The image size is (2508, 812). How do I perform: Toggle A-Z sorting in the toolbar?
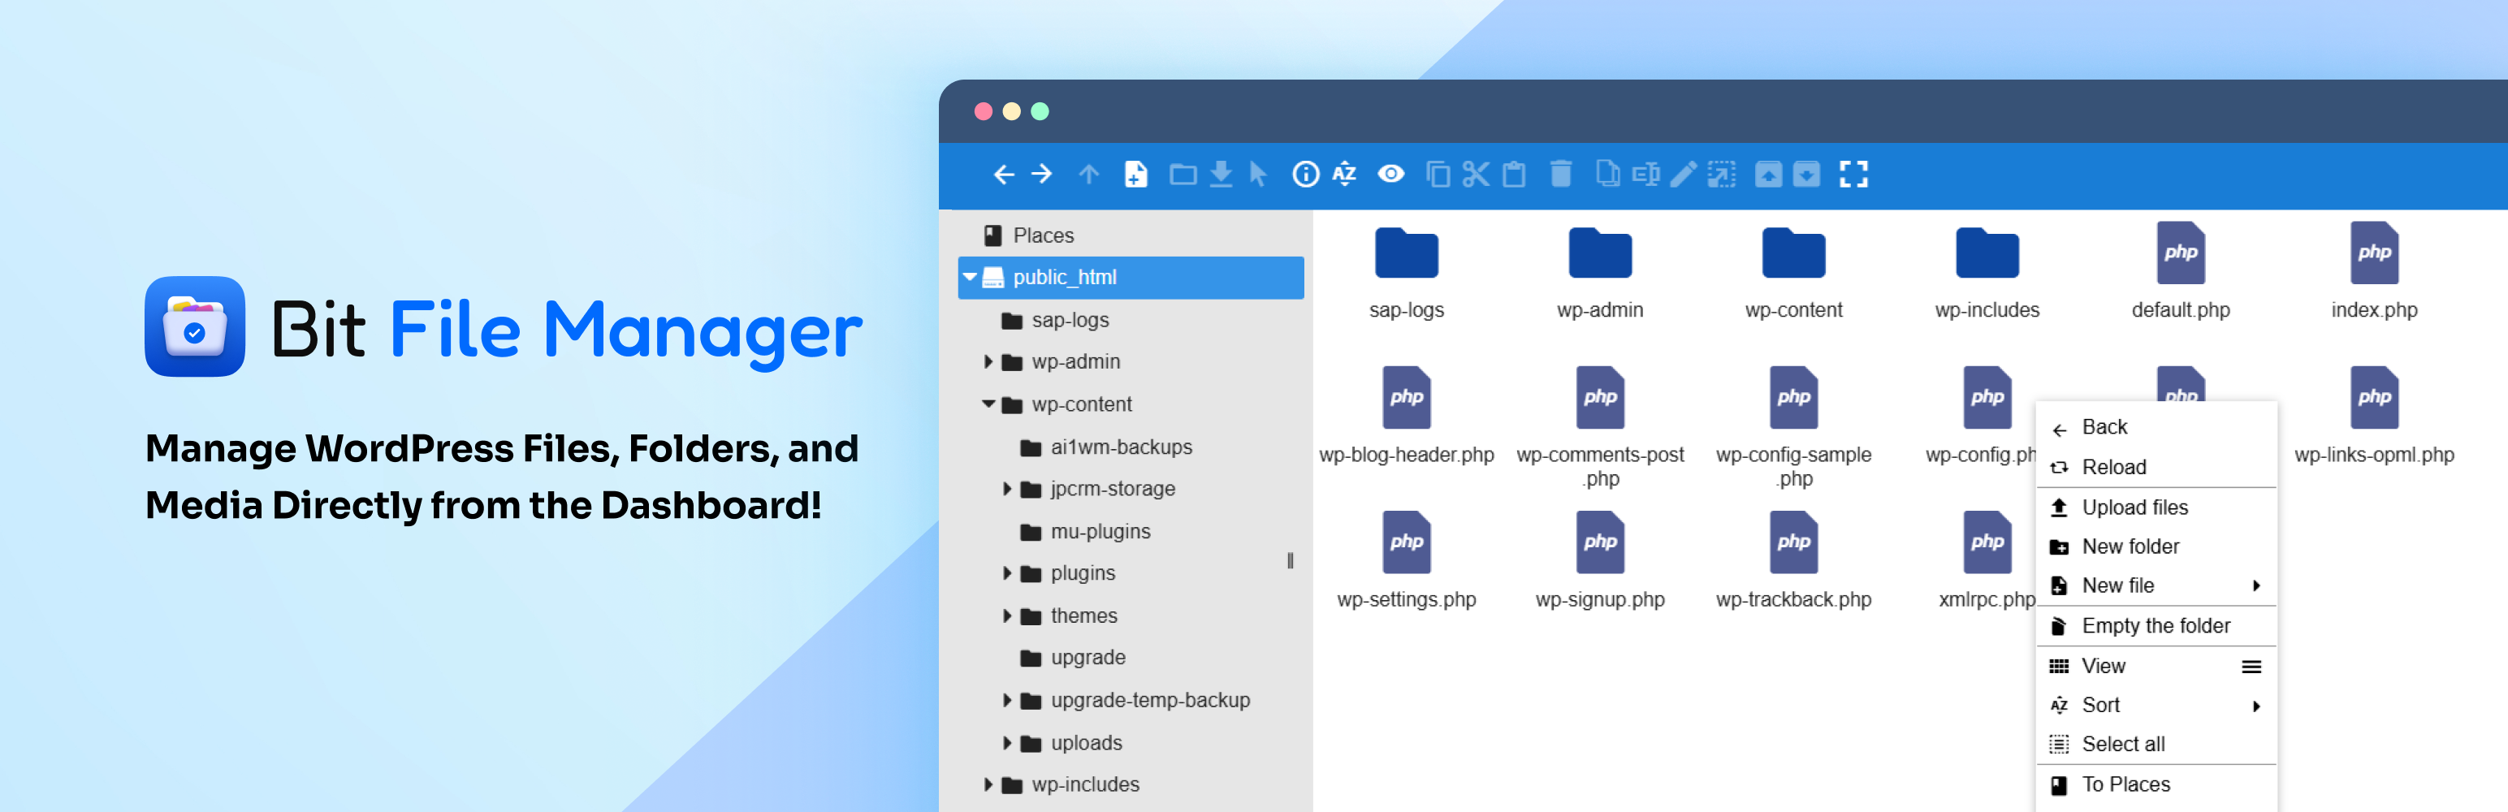tap(1344, 175)
